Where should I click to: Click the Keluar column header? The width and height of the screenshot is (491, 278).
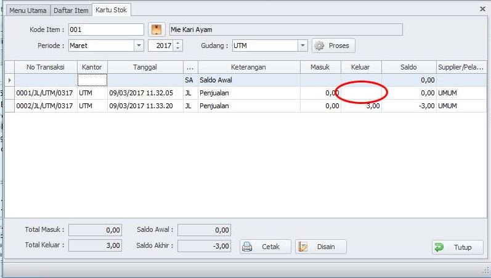[x=361, y=67]
